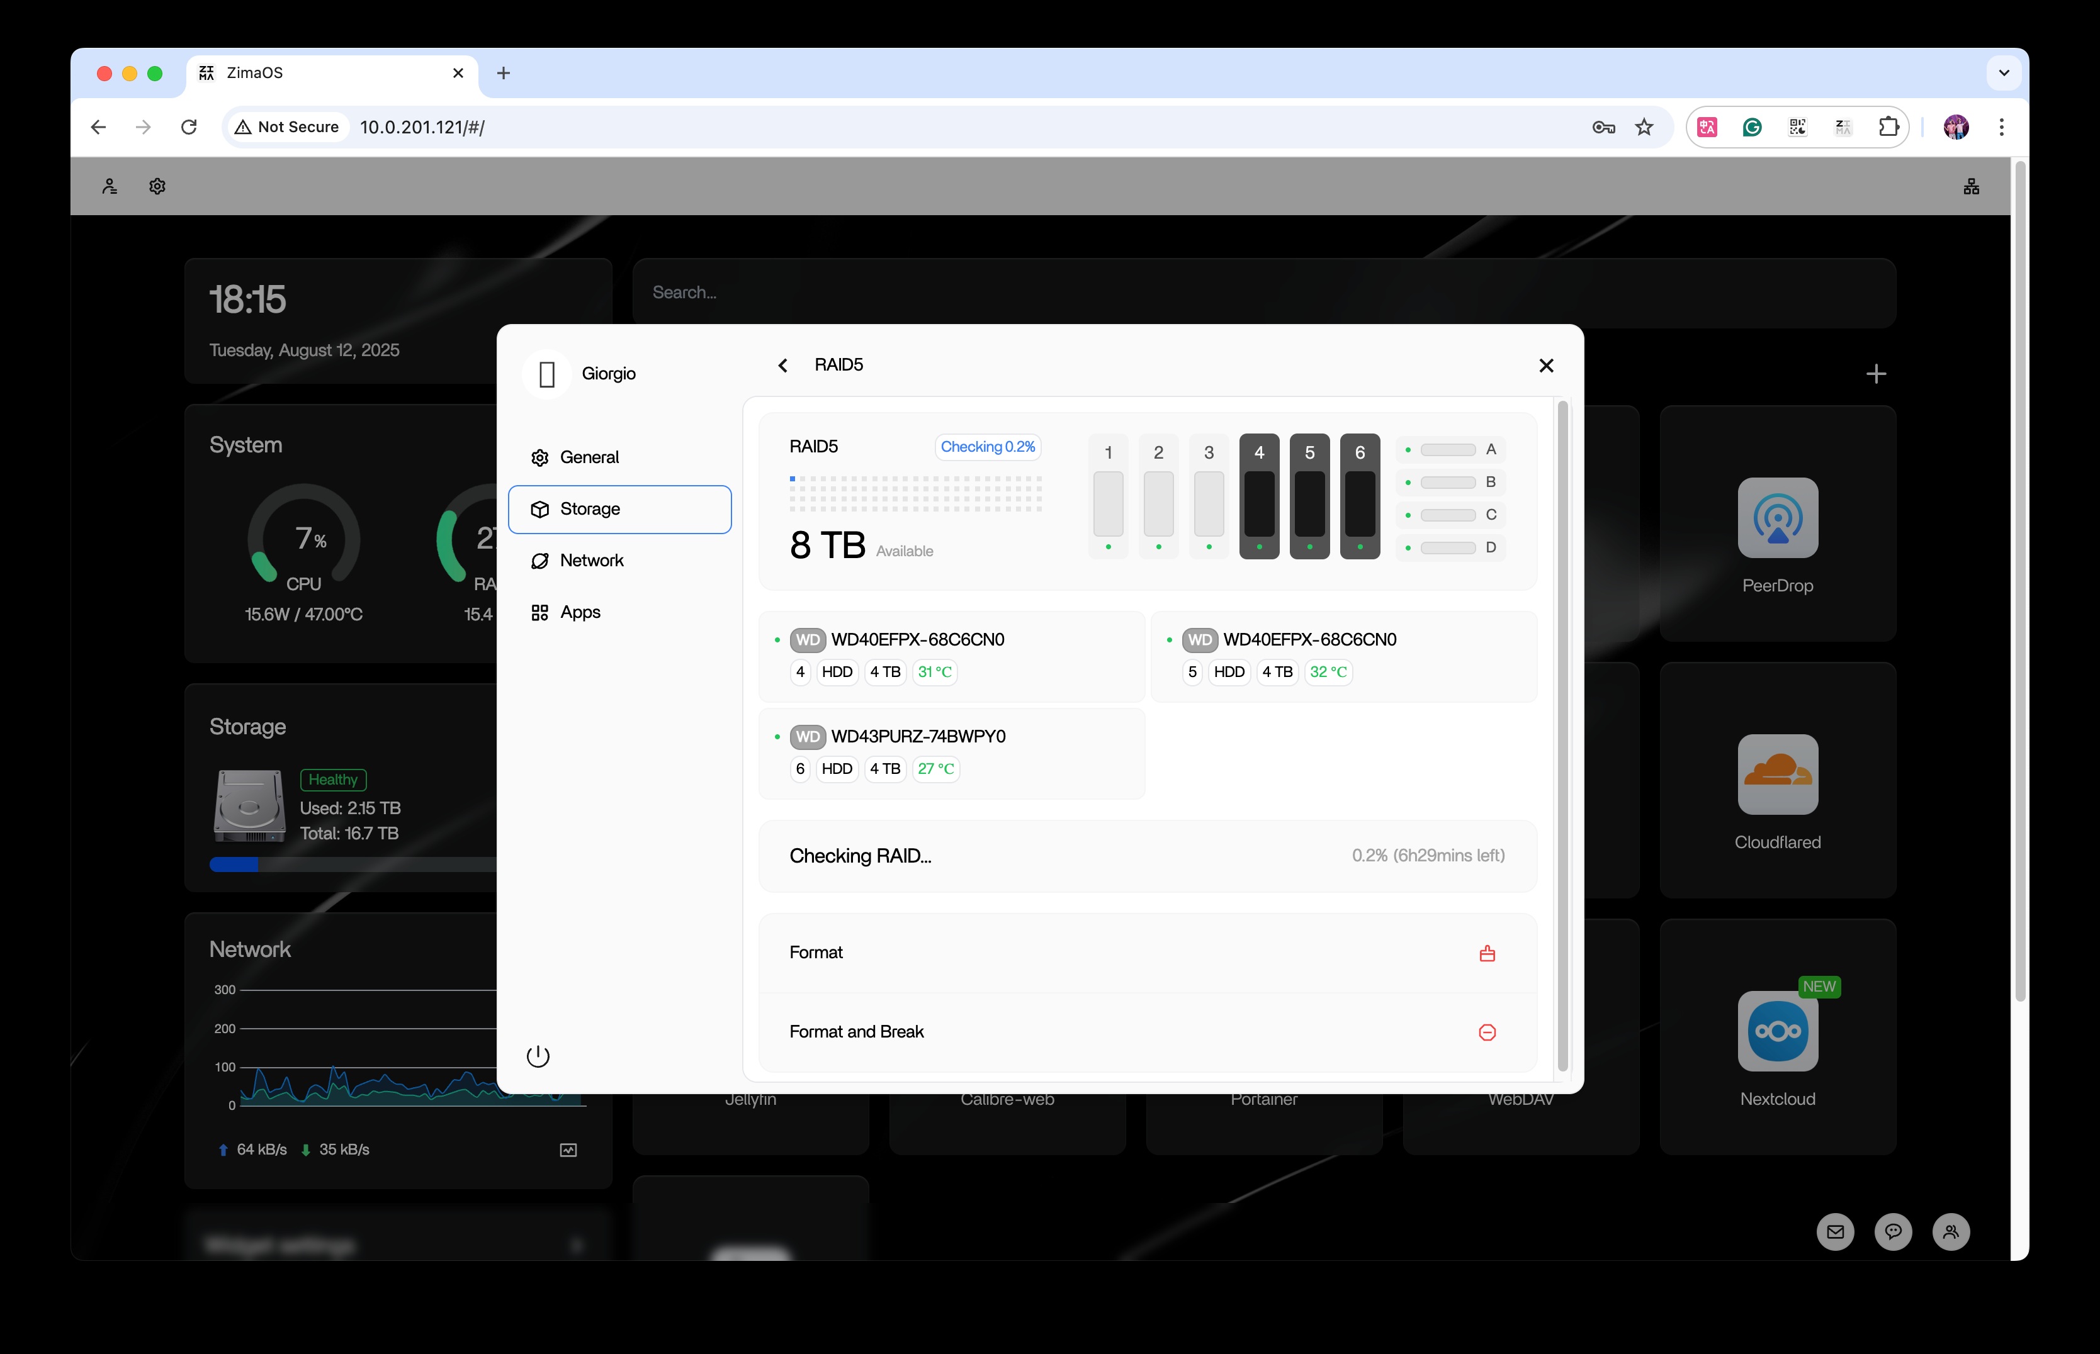Click the storage widget drive icon
Screen dimensions: 2100x1354
249,805
